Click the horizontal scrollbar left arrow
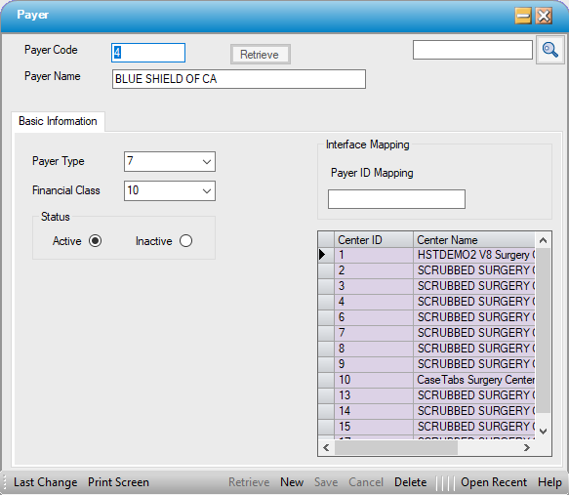Viewport: 569px width, 495px height. (x=326, y=448)
